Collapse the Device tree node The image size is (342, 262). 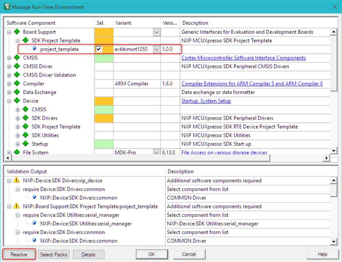(x=9, y=101)
